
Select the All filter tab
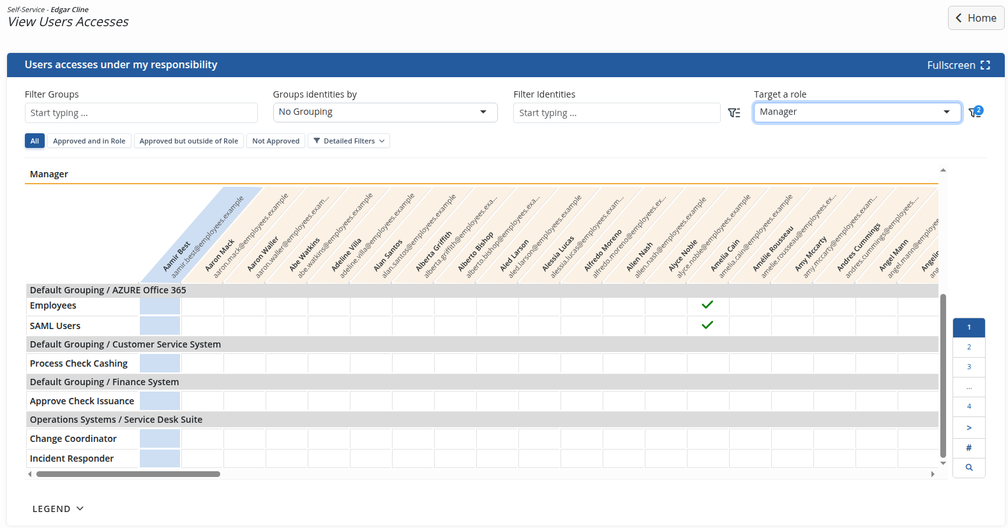(34, 141)
